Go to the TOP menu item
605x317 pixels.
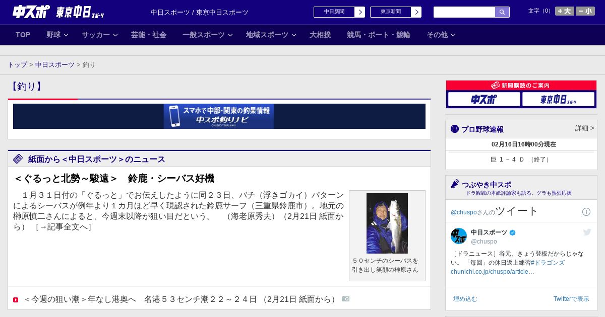[23, 35]
